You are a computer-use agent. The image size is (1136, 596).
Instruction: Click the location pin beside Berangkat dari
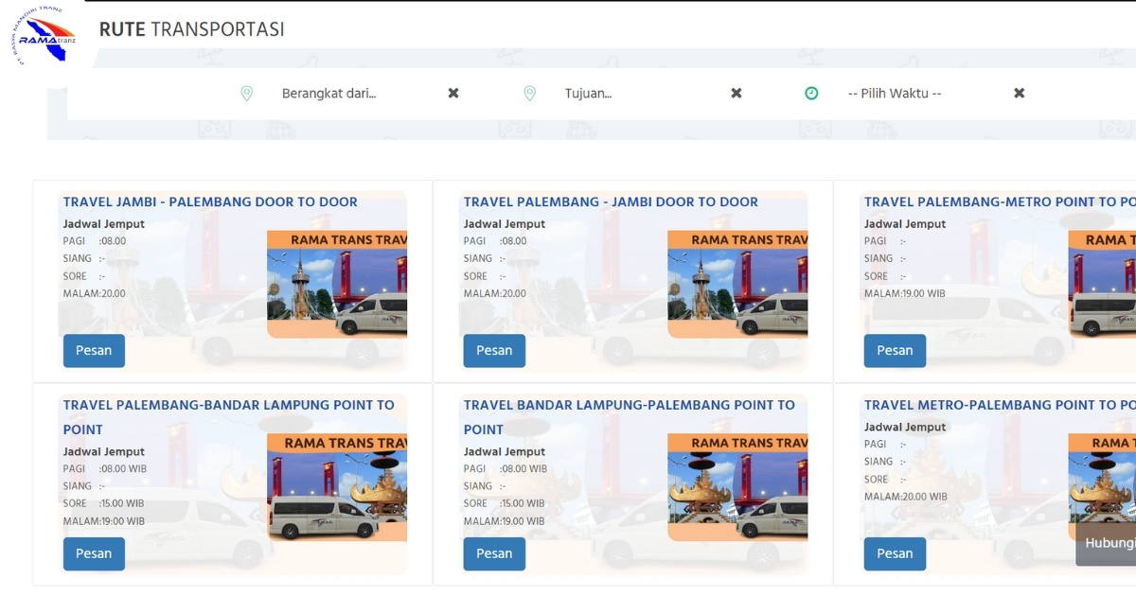[x=246, y=94]
